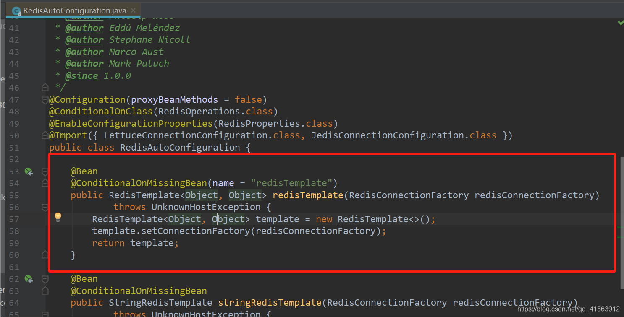Click the Java class icon in the editor tab
This screenshot has width=624, height=317.
click(16, 10)
